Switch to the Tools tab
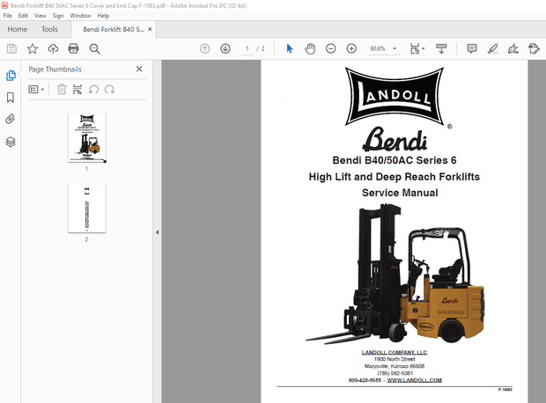The width and height of the screenshot is (546, 403). [49, 29]
